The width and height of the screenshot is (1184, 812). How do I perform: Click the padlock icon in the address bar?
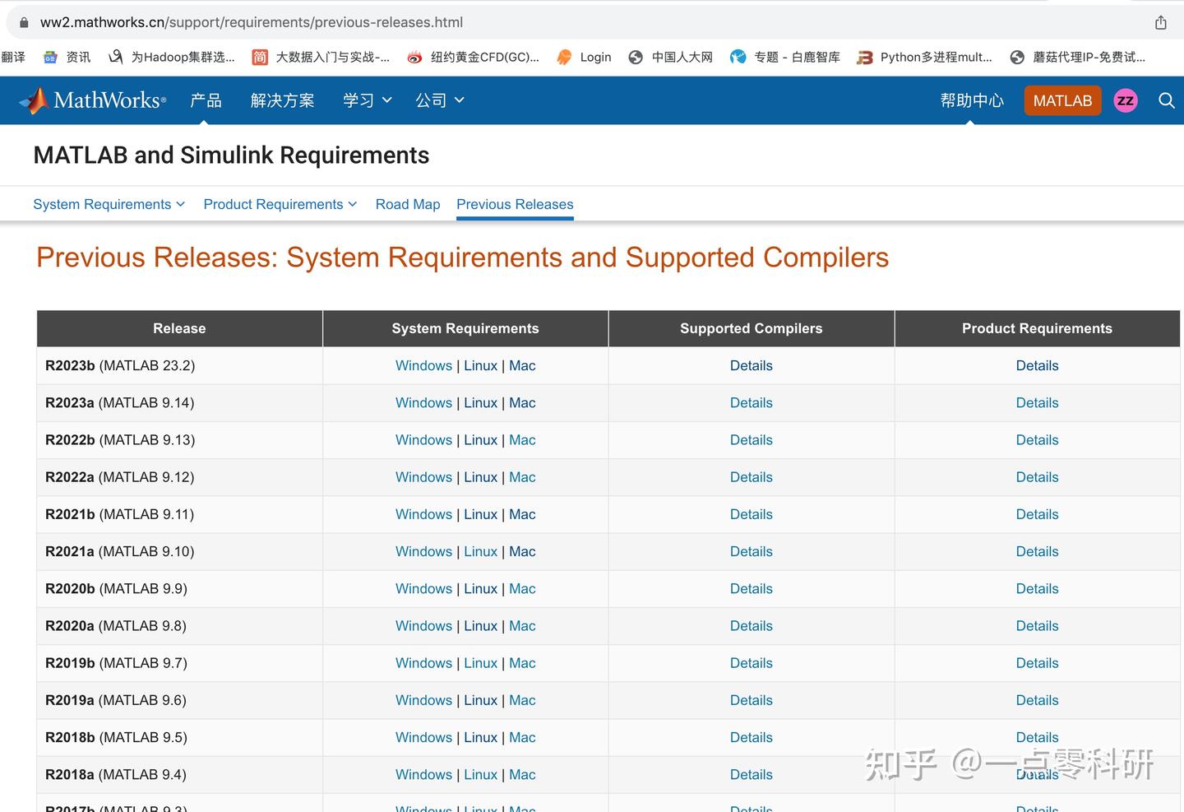[24, 22]
